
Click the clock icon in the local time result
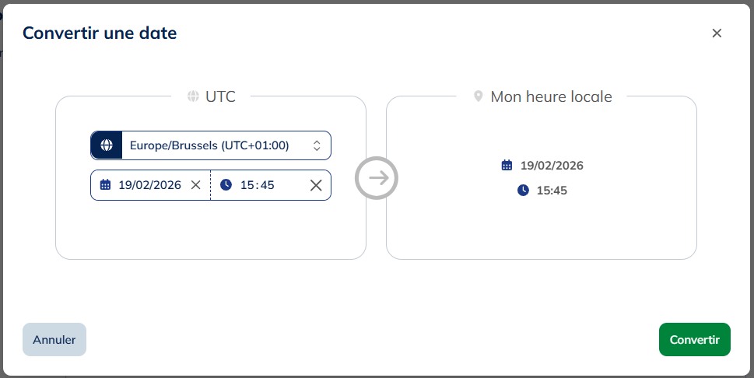523,191
